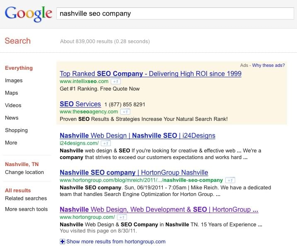Go to Shopping results
Viewport: 297px width, 250px height.
(16, 130)
